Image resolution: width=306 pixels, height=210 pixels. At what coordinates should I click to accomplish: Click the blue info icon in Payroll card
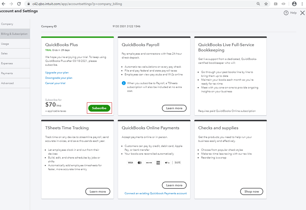(123, 83)
